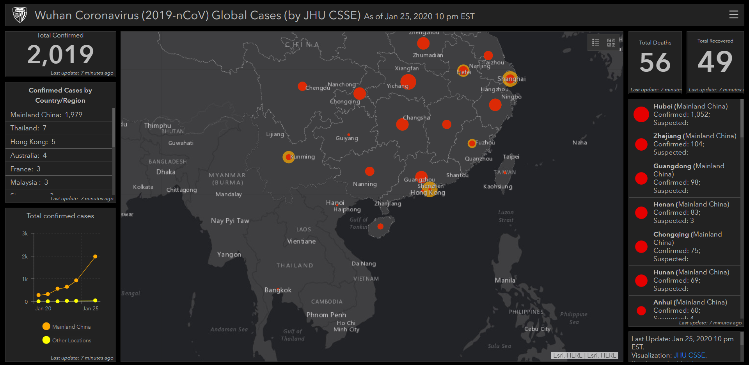
Task: Click the Guangzhou red case marker
Action: (x=421, y=177)
